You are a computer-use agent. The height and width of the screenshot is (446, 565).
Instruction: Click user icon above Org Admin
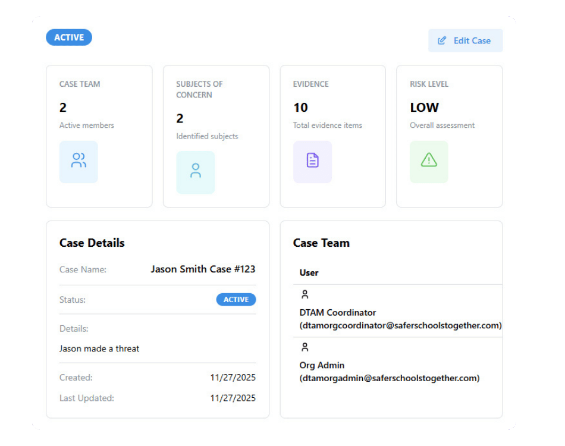tap(305, 347)
